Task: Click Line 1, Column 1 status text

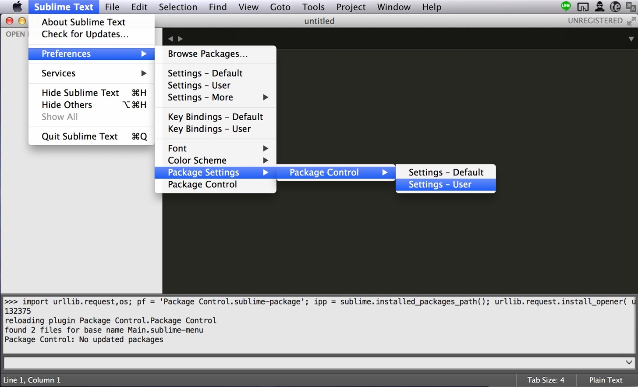Action: (x=32, y=380)
